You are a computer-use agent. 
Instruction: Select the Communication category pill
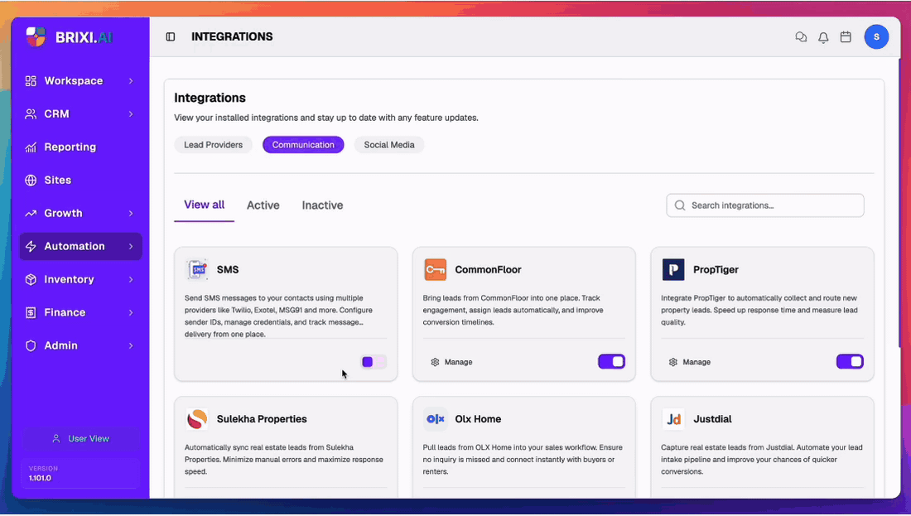[x=303, y=145]
